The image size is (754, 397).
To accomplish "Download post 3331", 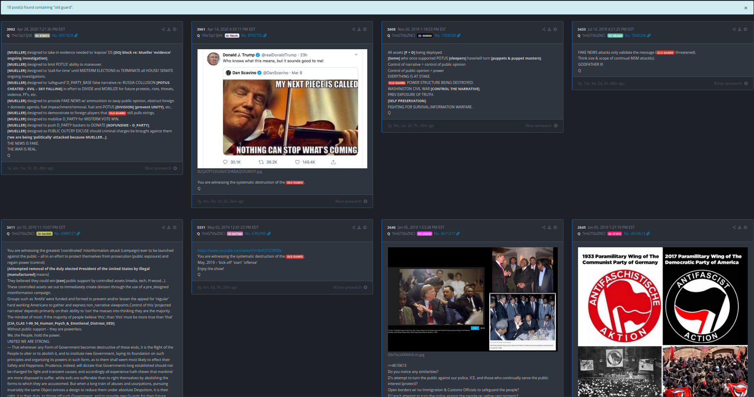I will click(359, 227).
